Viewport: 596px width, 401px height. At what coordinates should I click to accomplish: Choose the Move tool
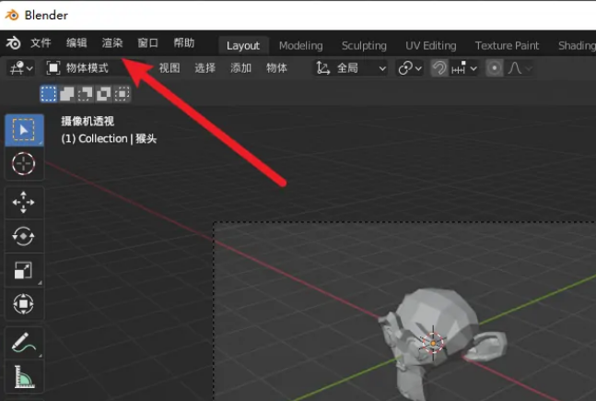click(23, 202)
